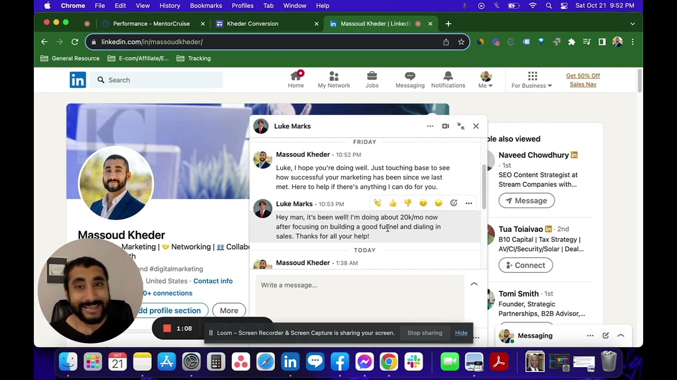The height and width of the screenshot is (380, 677).
Task: Share this page from the address bar
Action: (x=446, y=42)
